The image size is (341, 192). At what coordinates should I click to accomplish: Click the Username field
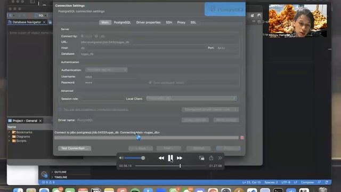(x=111, y=77)
